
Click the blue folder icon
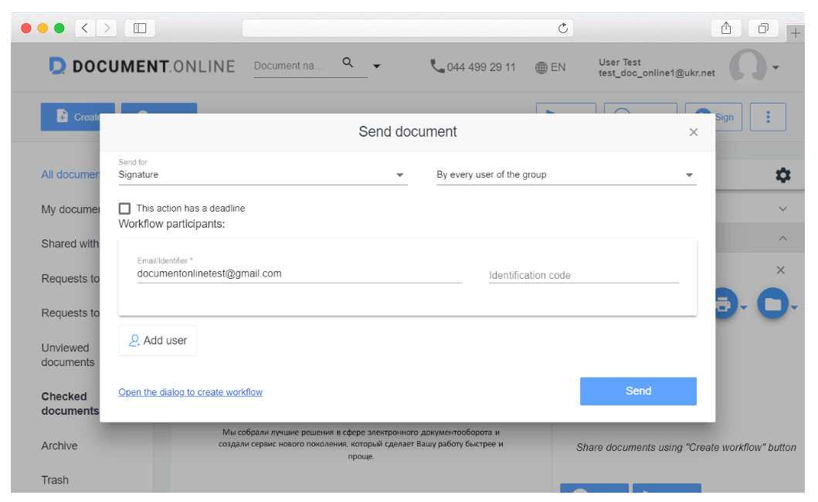pos(772,304)
